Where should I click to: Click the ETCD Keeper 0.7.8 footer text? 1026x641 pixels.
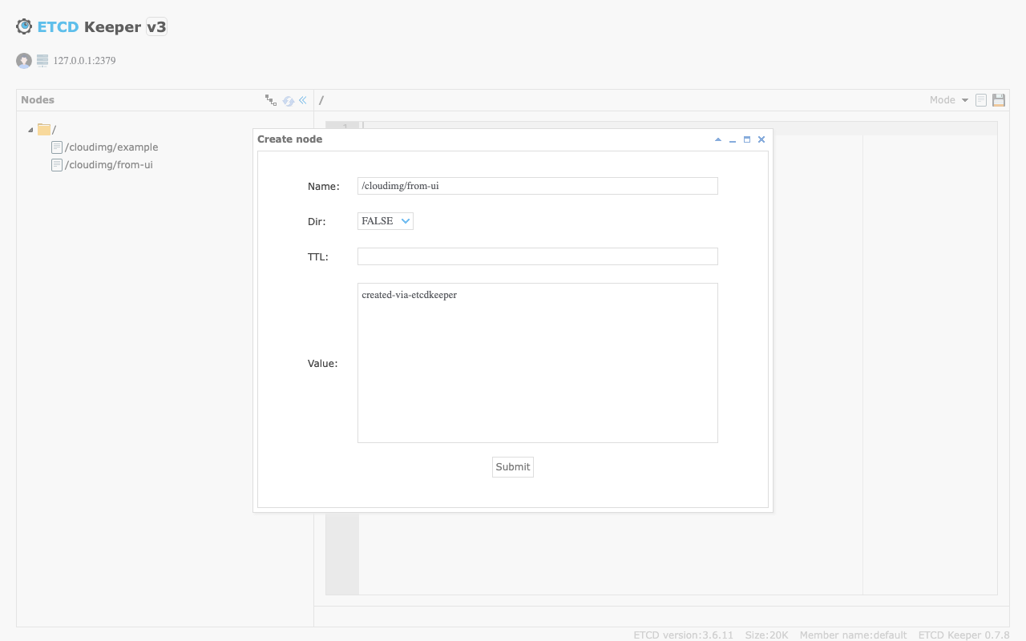[963, 635]
